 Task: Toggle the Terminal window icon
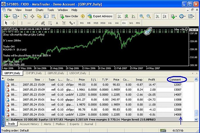click(x=46, y=16)
